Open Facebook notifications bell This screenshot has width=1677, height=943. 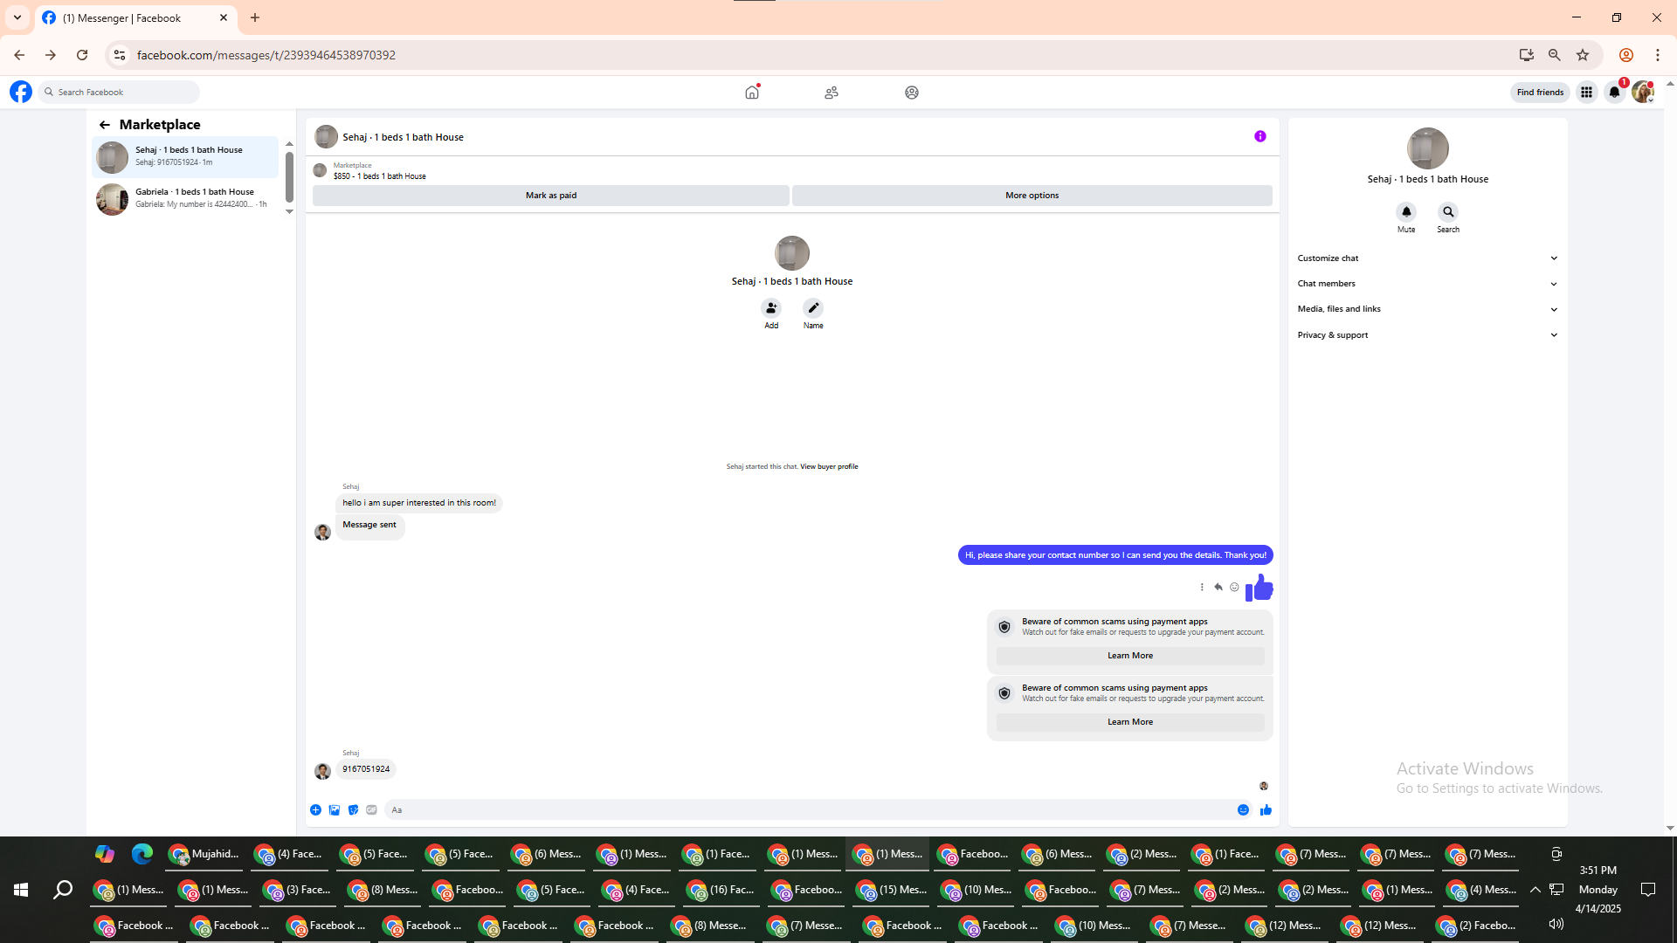(x=1614, y=93)
